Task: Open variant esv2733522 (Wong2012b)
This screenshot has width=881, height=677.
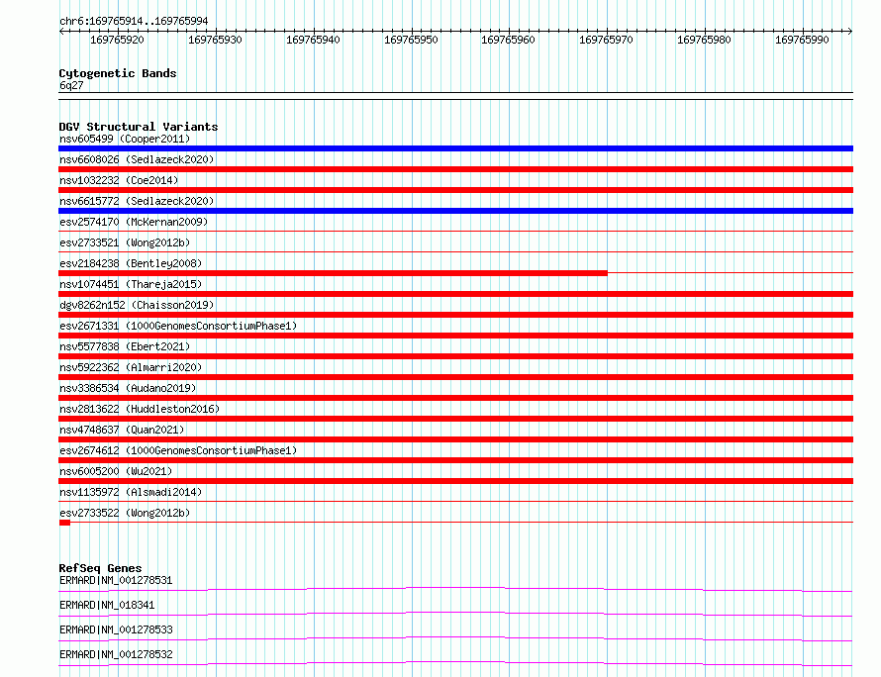Action: click(x=125, y=513)
